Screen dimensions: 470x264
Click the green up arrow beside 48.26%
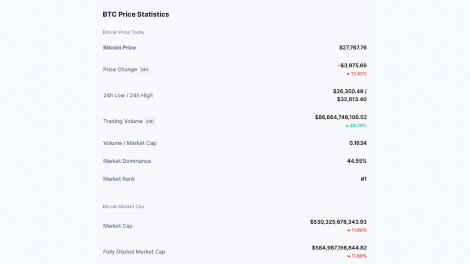tap(347, 126)
